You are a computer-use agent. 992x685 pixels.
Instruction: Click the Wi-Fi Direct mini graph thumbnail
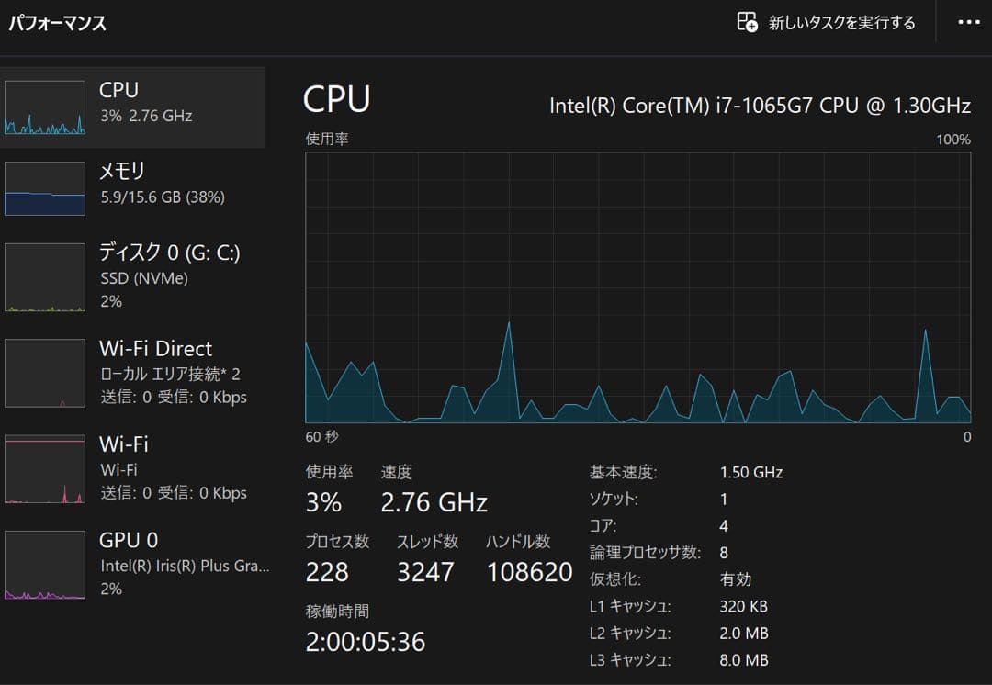(x=45, y=373)
